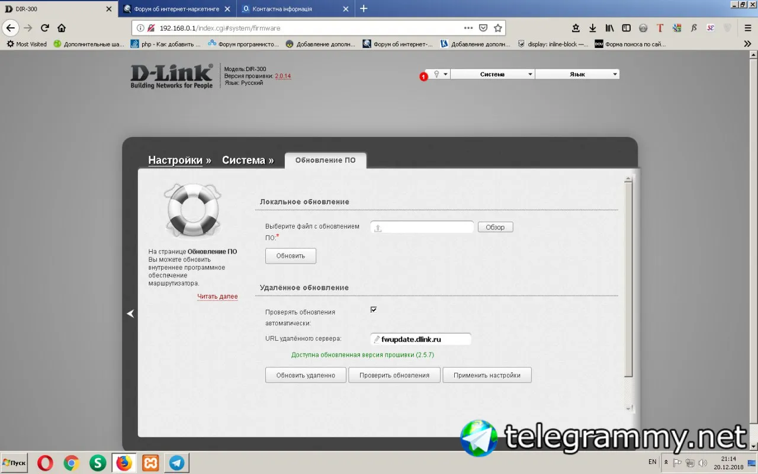Image resolution: width=758 pixels, height=474 pixels.
Task: Open the Дополнительные ша... bookmark
Action: click(89, 44)
